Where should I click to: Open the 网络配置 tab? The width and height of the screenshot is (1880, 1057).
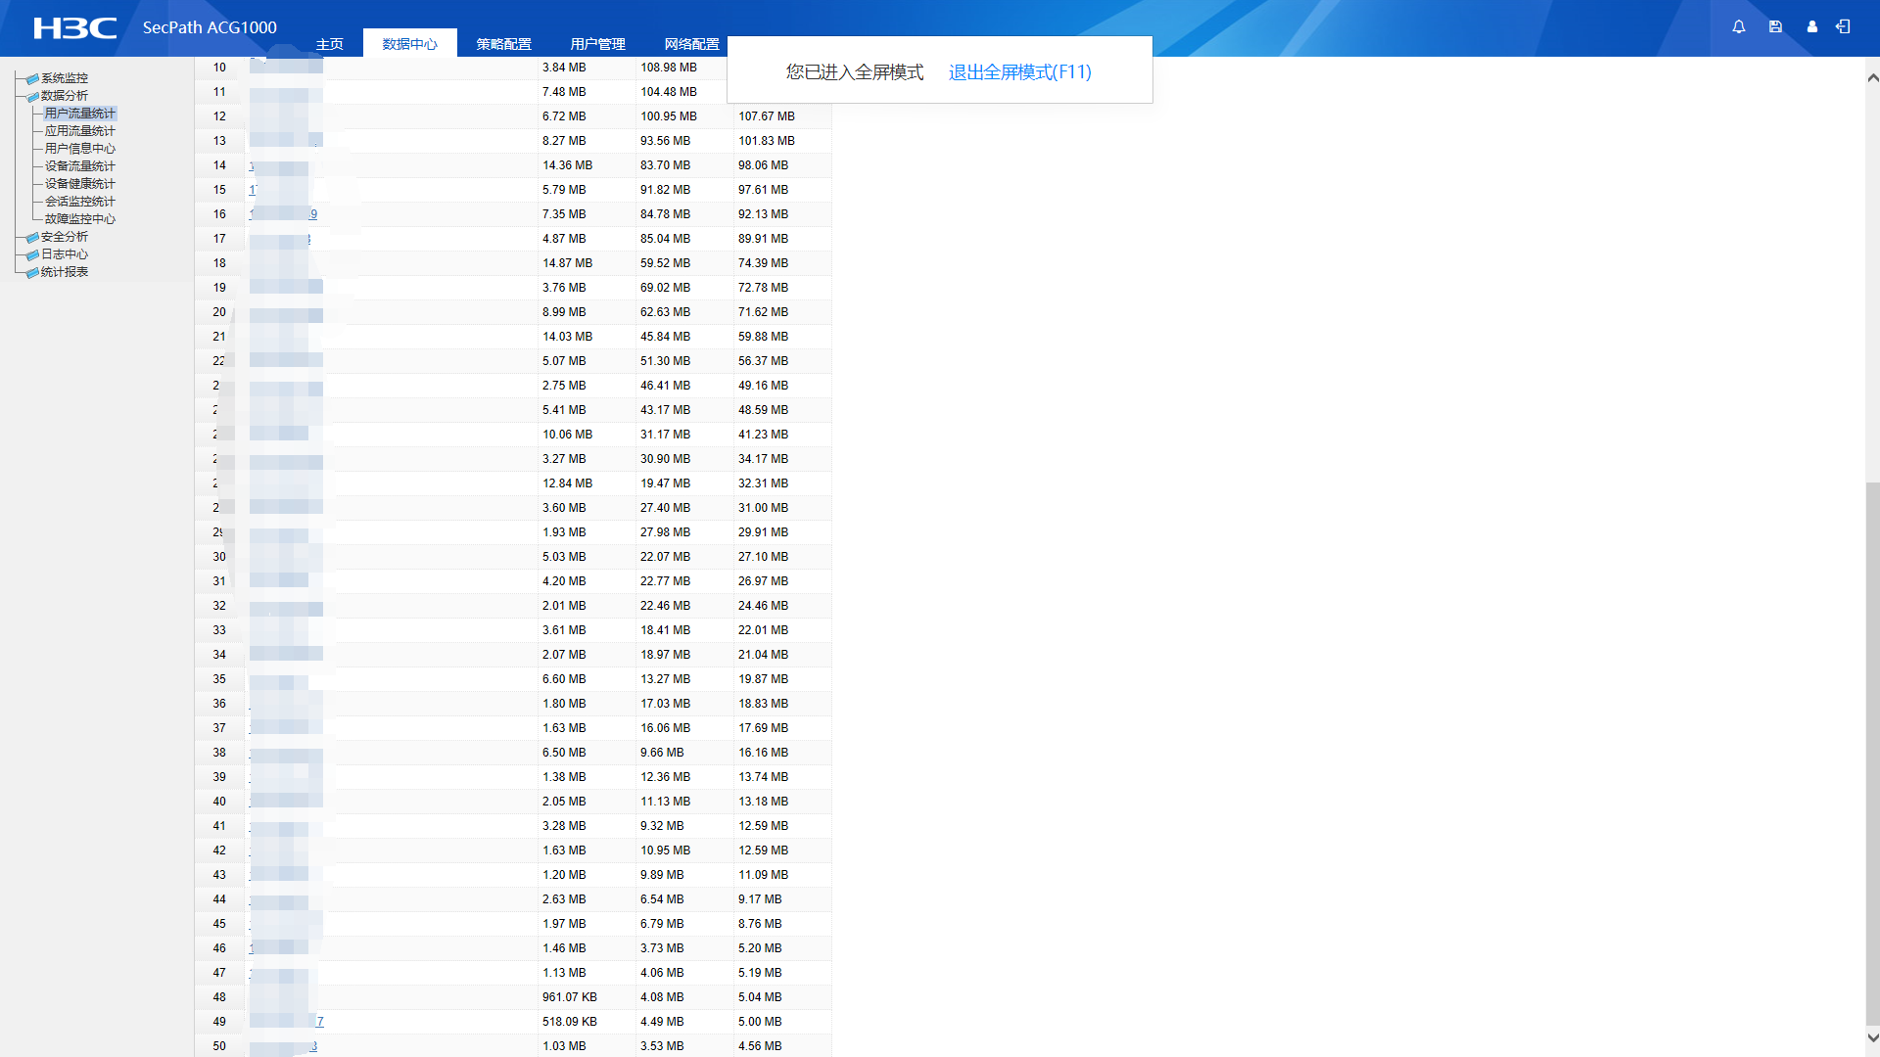691,44
